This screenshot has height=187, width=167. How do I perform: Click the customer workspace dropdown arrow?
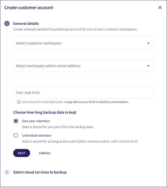pos(148,43)
